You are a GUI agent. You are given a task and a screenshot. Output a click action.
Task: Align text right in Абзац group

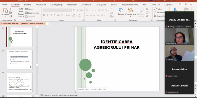point(94,15)
